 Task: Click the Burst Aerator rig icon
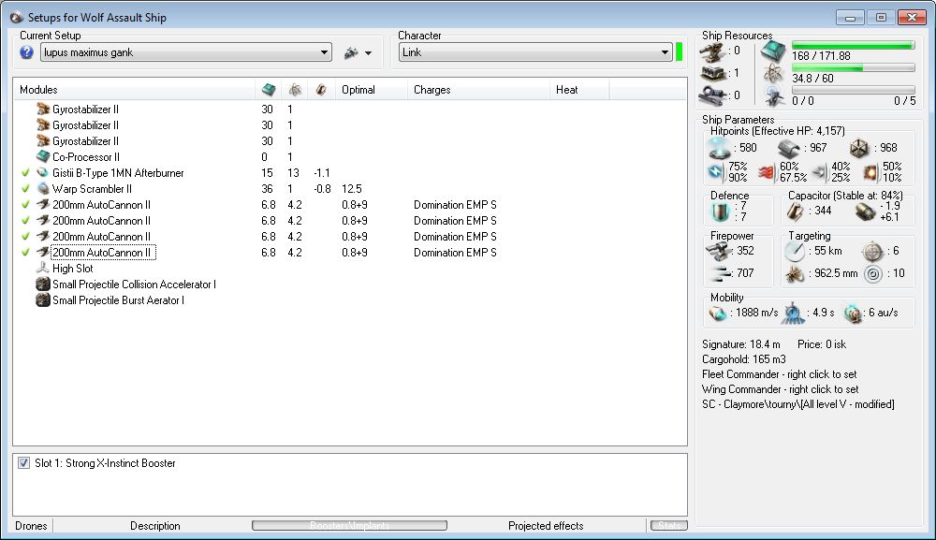coord(42,299)
